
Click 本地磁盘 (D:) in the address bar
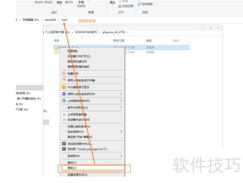[x=31, y=20]
